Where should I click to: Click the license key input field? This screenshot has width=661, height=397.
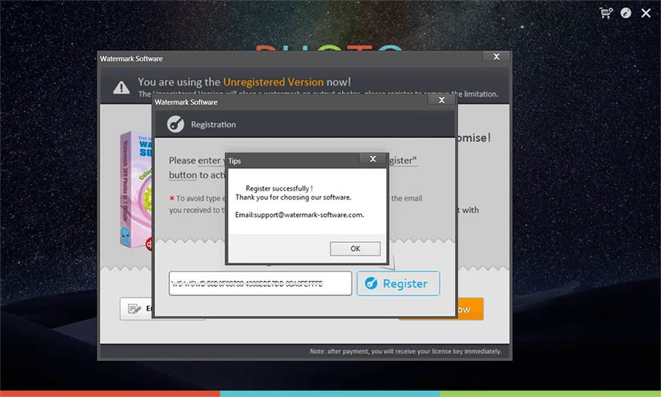260,283
